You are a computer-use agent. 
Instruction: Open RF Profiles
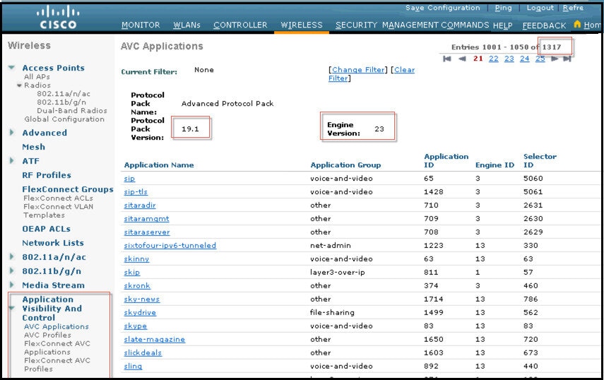point(47,175)
